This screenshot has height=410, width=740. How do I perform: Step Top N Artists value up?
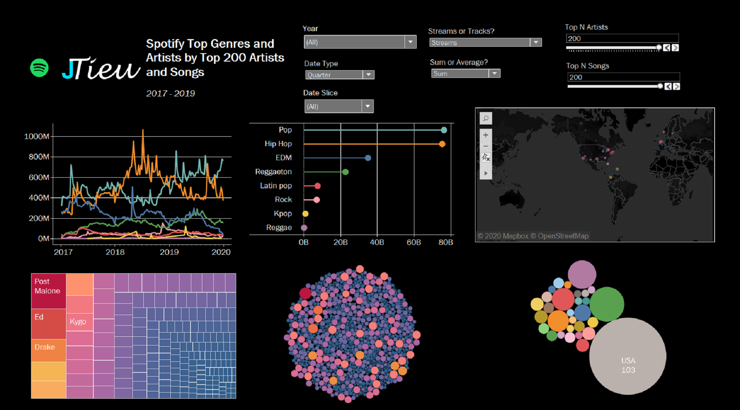675,48
